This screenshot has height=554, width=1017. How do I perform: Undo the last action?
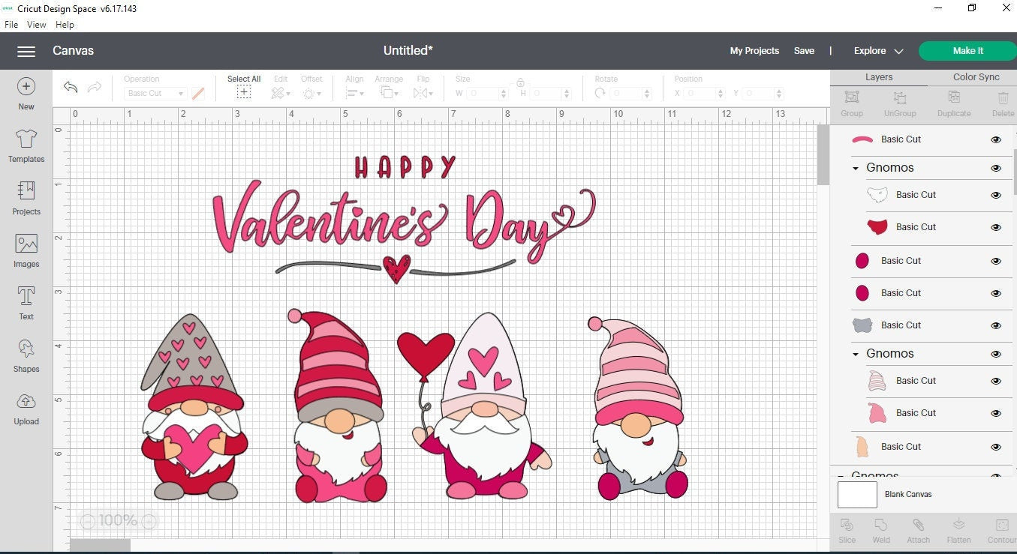click(71, 87)
